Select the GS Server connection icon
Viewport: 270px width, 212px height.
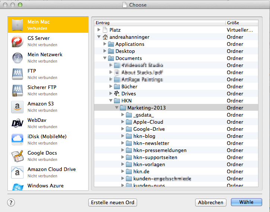18,41
